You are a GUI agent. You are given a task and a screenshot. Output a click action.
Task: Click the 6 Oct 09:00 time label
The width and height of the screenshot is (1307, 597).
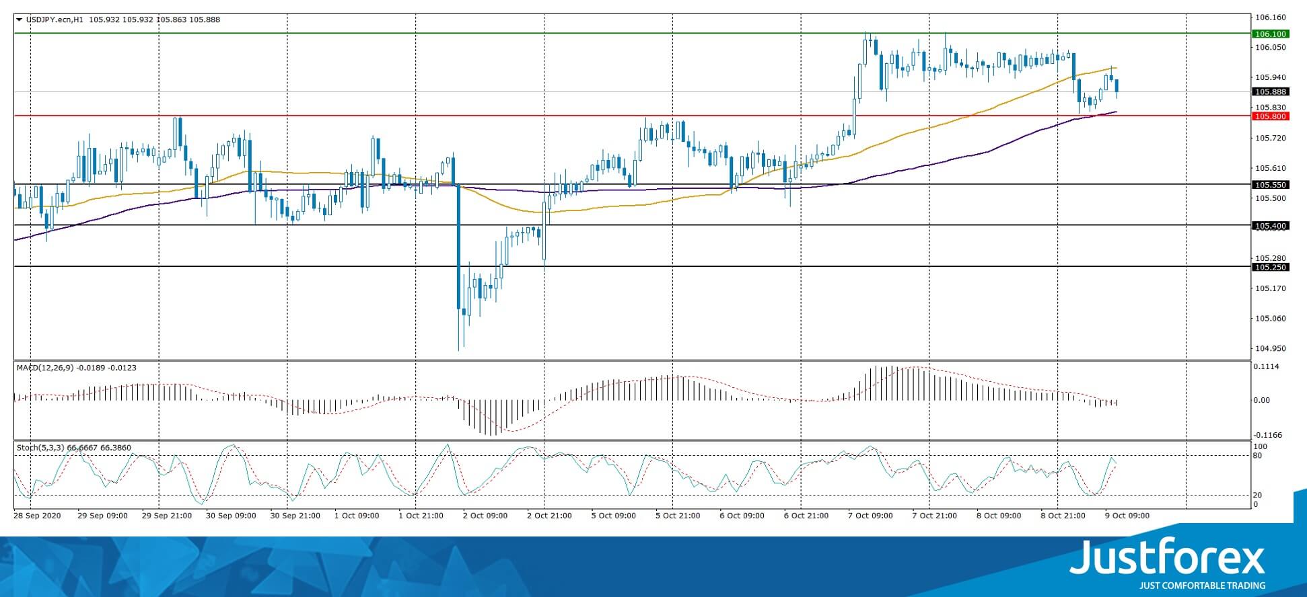tap(742, 516)
